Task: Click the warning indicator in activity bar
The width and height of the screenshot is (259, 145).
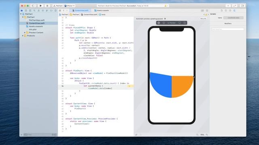Action: click(x=166, y=6)
